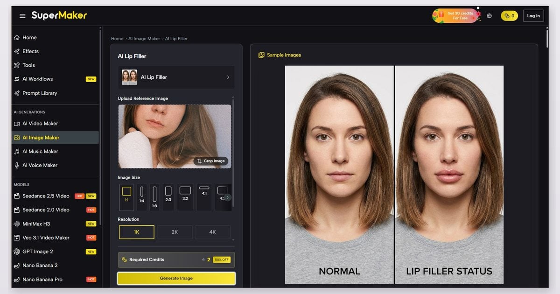Viewport: 560px width, 294px height.
Task: Click the AI Lip Filler thumbnail icon
Action: pos(129,77)
